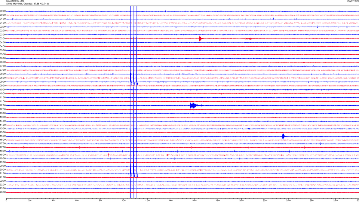Click the 2m tick label on time axis
The image size is (359, 202).
(x=30, y=201)
